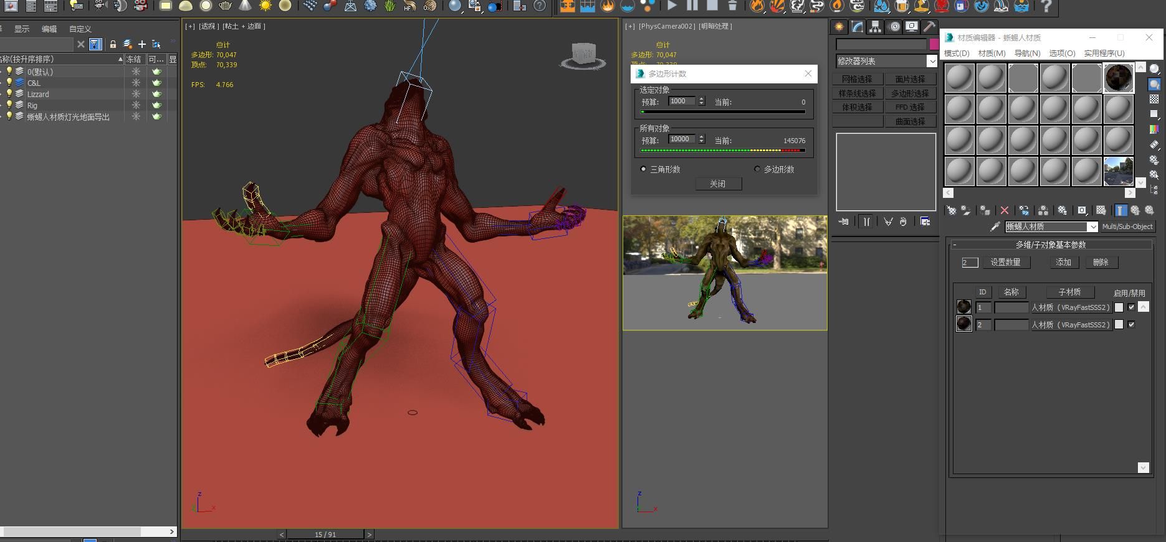1166x542 pixels.
Task: Click the red X reset material icon
Action: pos(1004,210)
